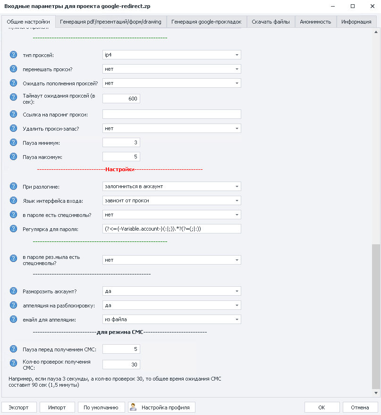Click the 'Регулярка для пароля' text field
This screenshot has width=381, height=415.
click(172, 229)
